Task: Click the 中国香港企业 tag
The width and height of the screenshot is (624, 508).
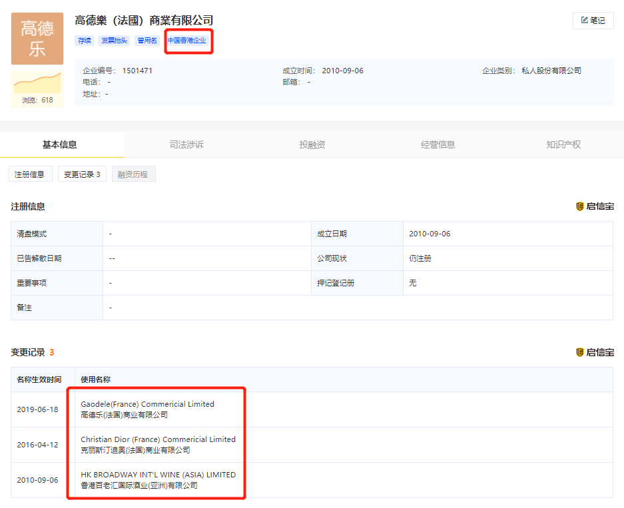Action: [x=187, y=41]
